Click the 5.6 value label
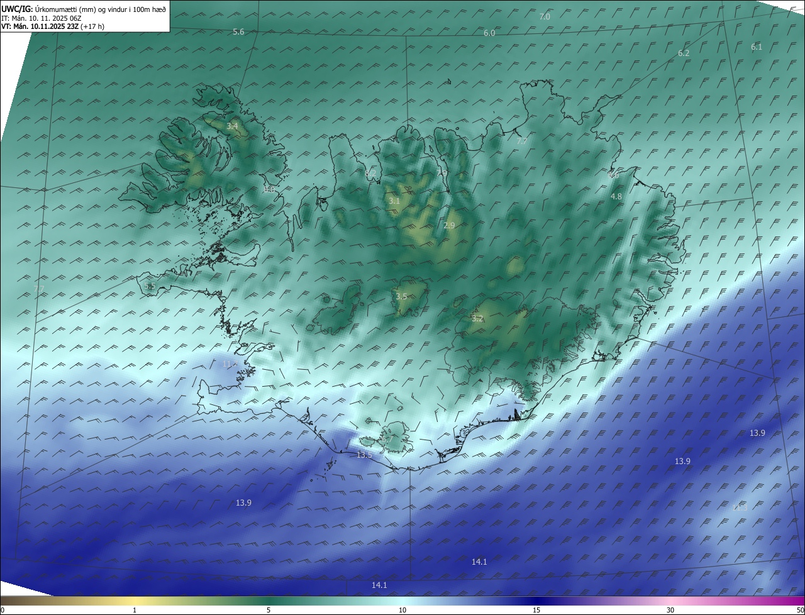Screen dimensions: 805x615 (238, 31)
